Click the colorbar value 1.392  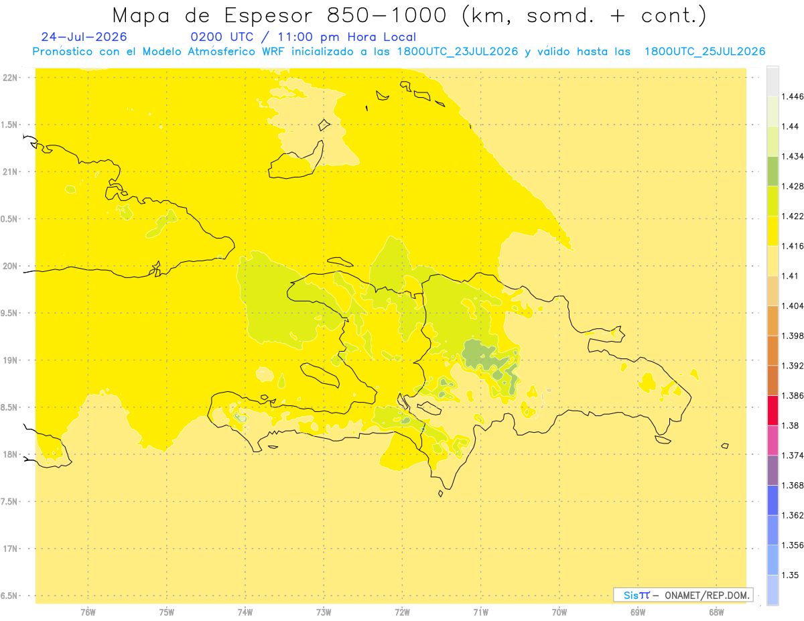point(794,366)
